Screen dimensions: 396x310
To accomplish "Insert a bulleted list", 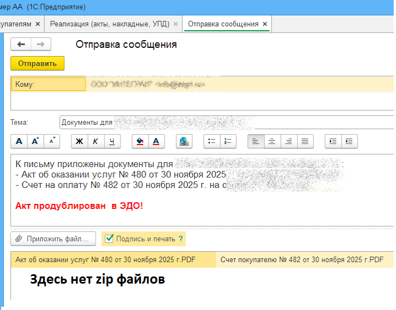I will (211, 141).
